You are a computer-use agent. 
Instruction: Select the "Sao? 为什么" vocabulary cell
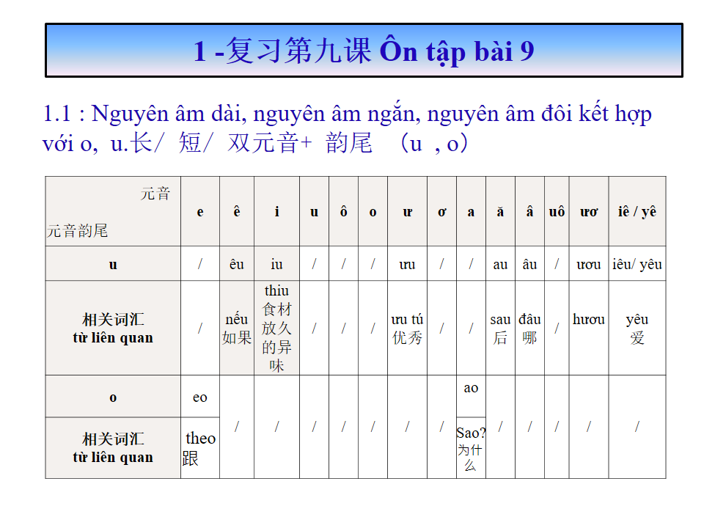coord(471,448)
